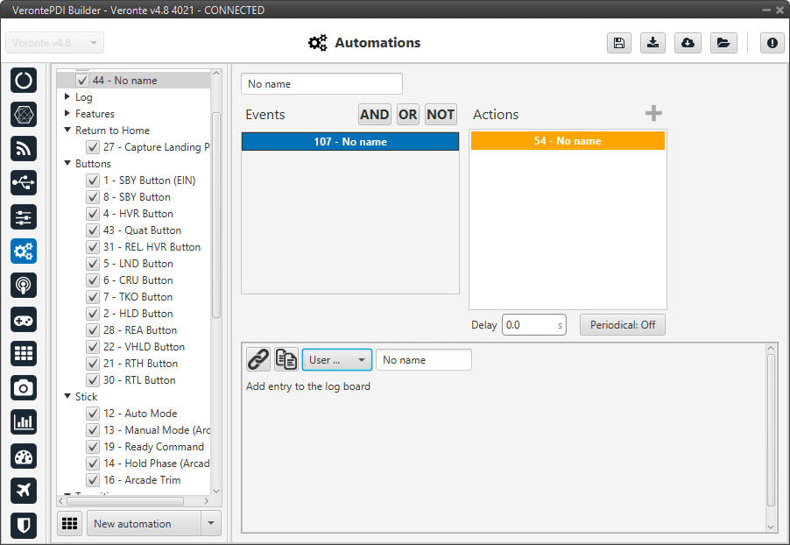Select action 54 - No name
The width and height of the screenshot is (790, 545).
[x=568, y=141]
